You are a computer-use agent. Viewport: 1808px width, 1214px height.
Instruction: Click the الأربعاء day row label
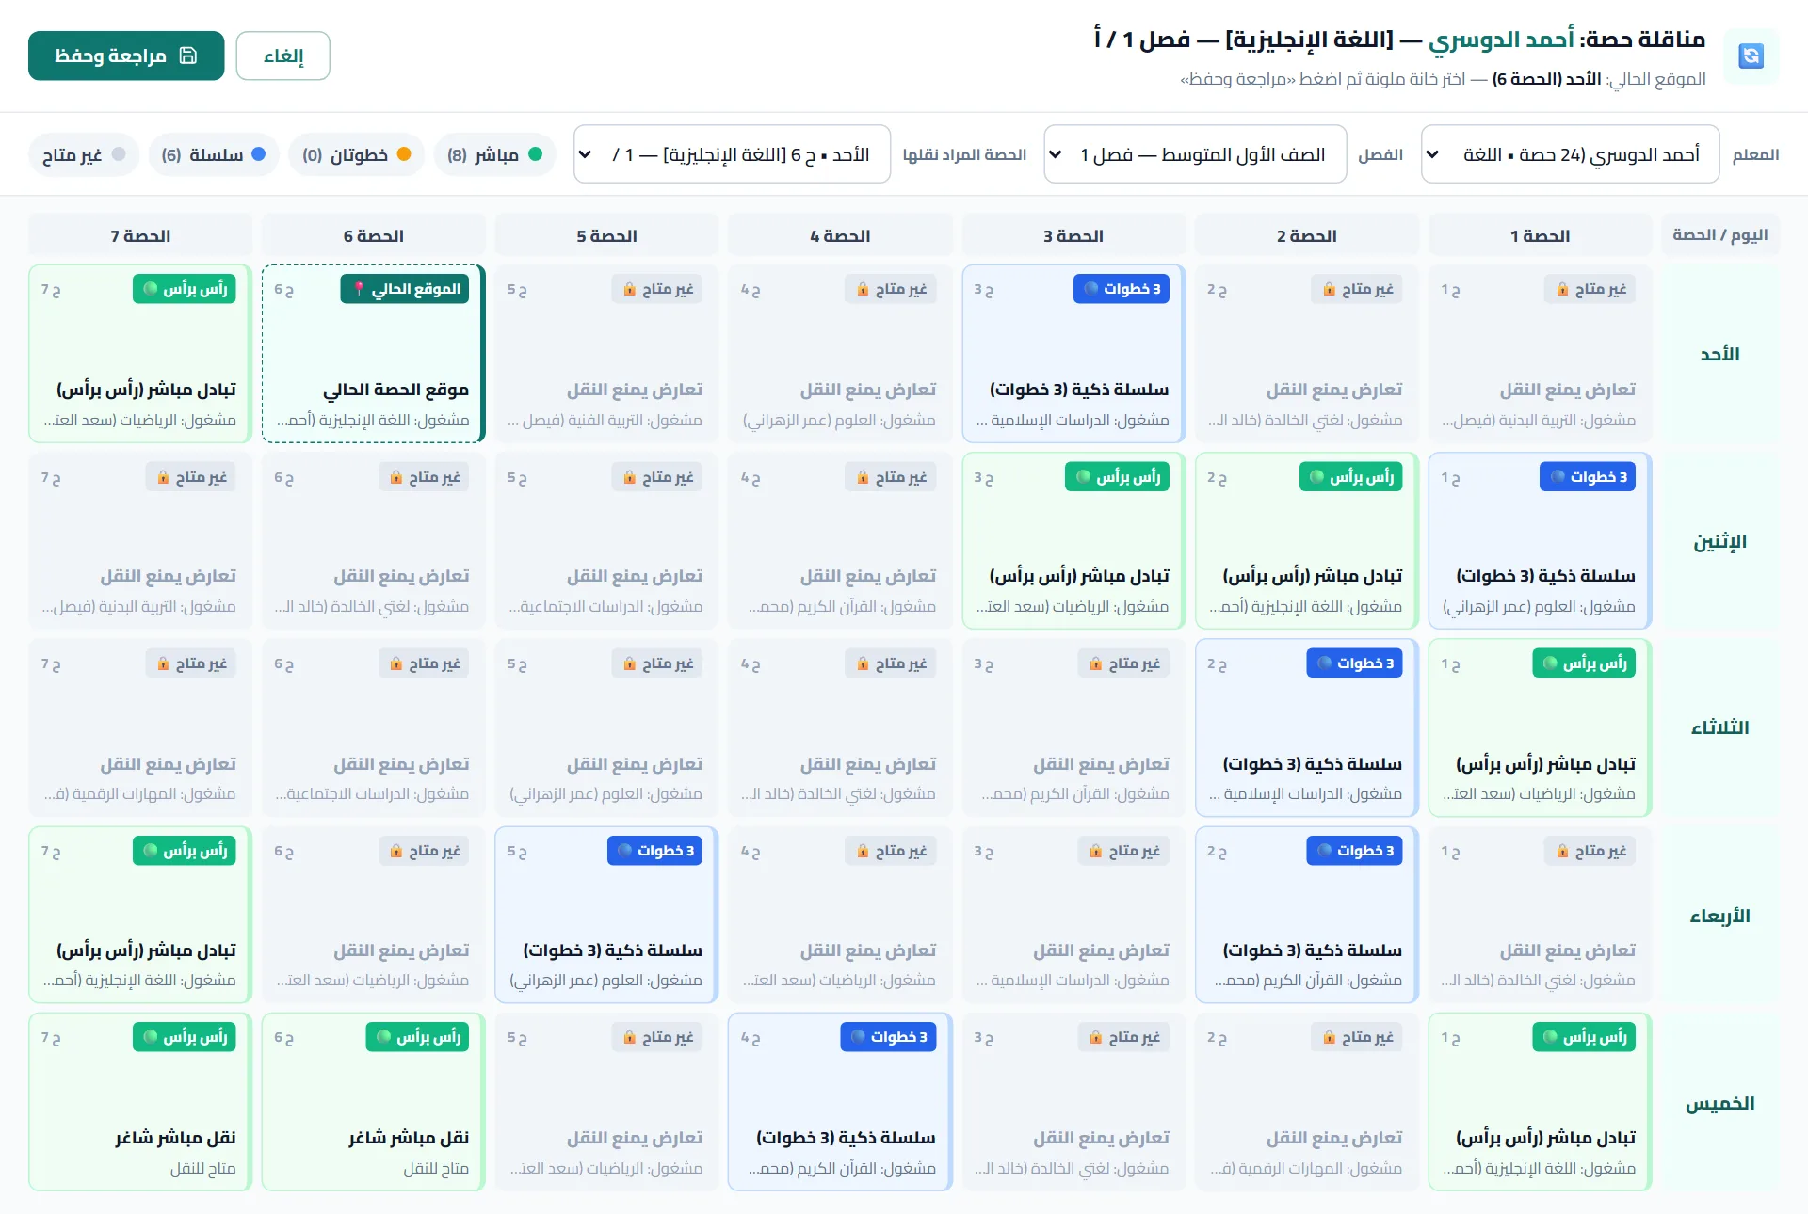[x=1719, y=915]
